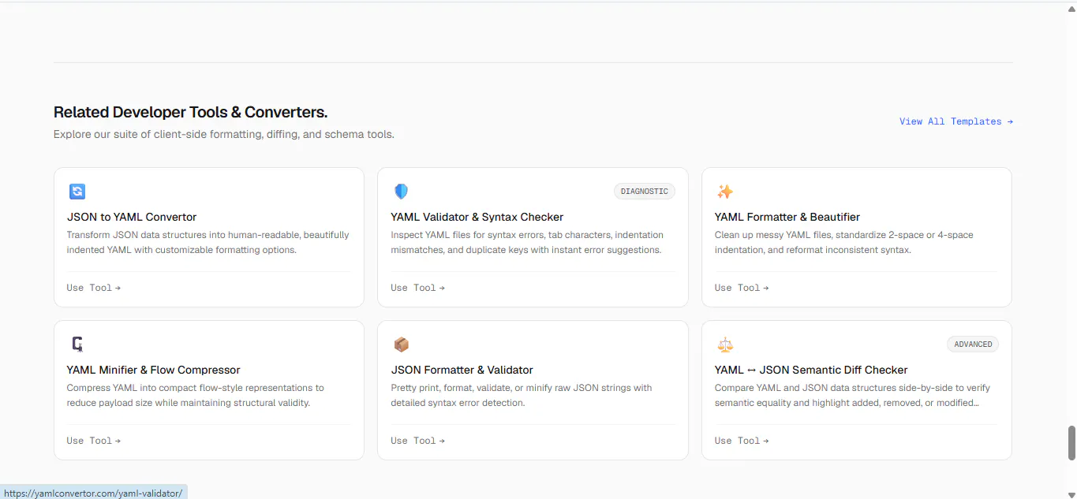Screen dimensions: 1077x499
Task: Click the Semantic Diff Checker scales icon
Action: [725, 344]
